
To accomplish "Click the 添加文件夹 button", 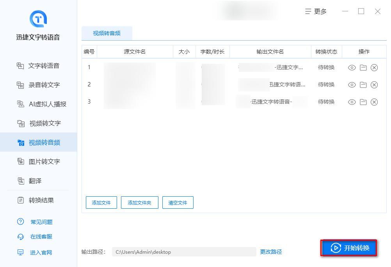I will (x=140, y=202).
